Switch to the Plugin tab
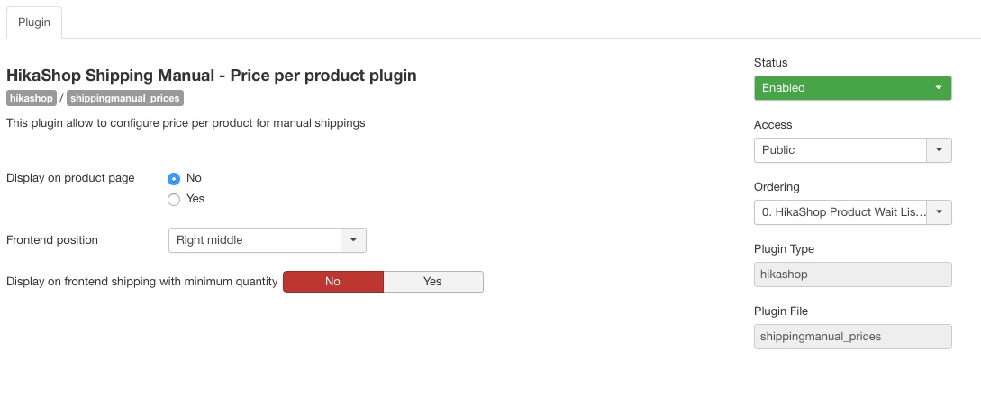This screenshot has height=414, width=981. [x=34, y=22]
